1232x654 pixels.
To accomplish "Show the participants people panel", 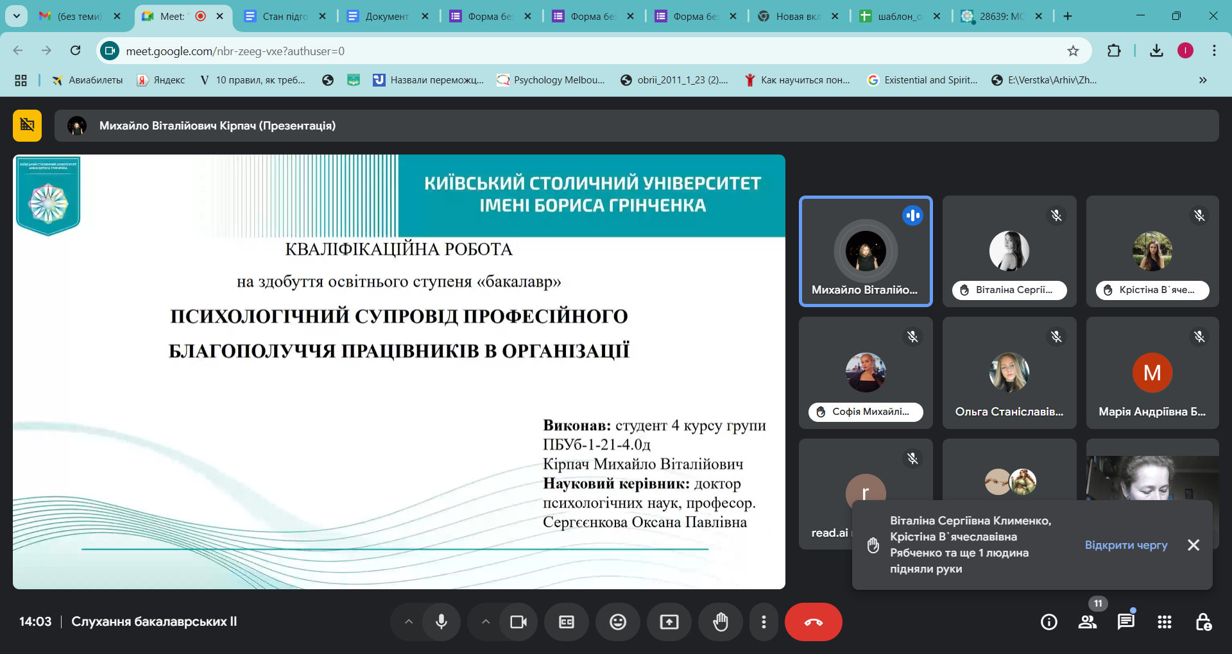I will pos(1088,622).
